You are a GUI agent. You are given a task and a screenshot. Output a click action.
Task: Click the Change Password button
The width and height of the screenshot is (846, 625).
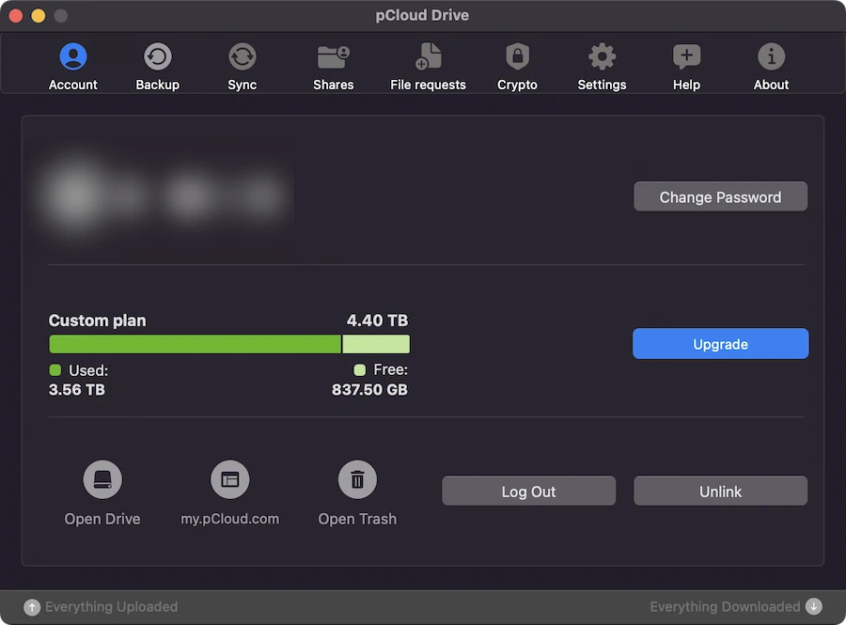(720, 196)
